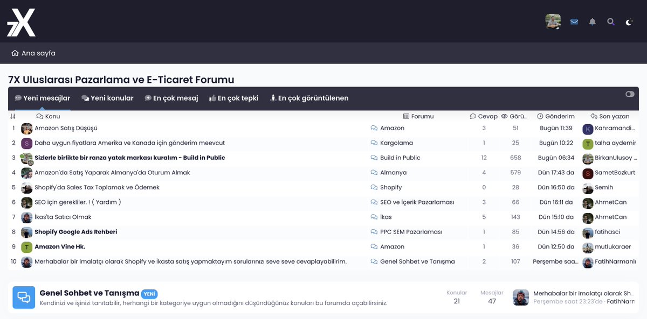Screen dimensions: 647x319
Task: Click the Ana sayfa home icon
Action: (x=15, y=53)
